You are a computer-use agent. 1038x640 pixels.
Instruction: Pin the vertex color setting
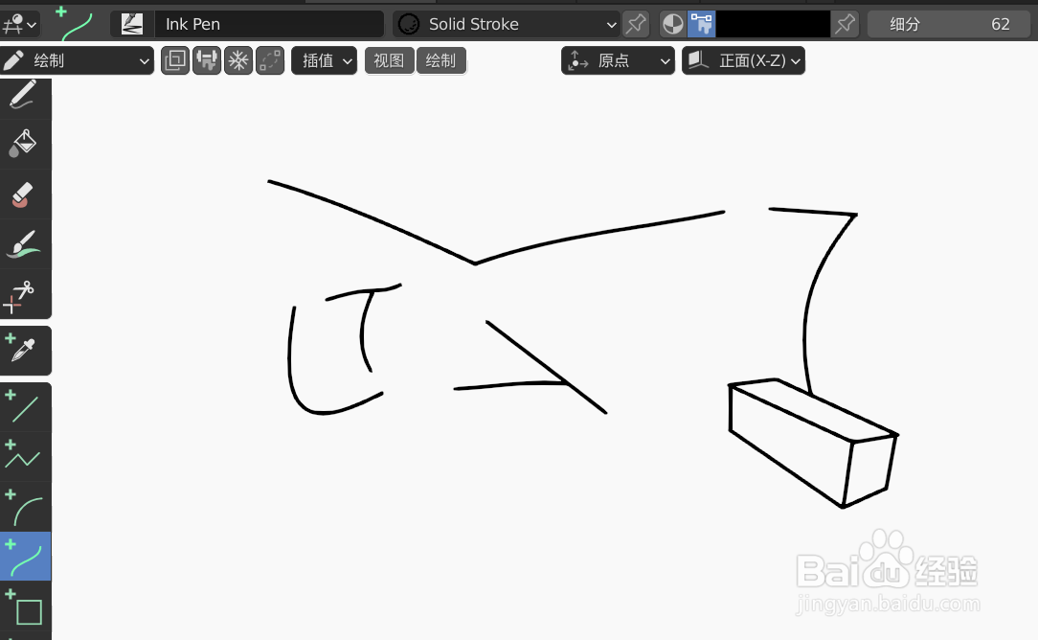[x=846, y=24]
